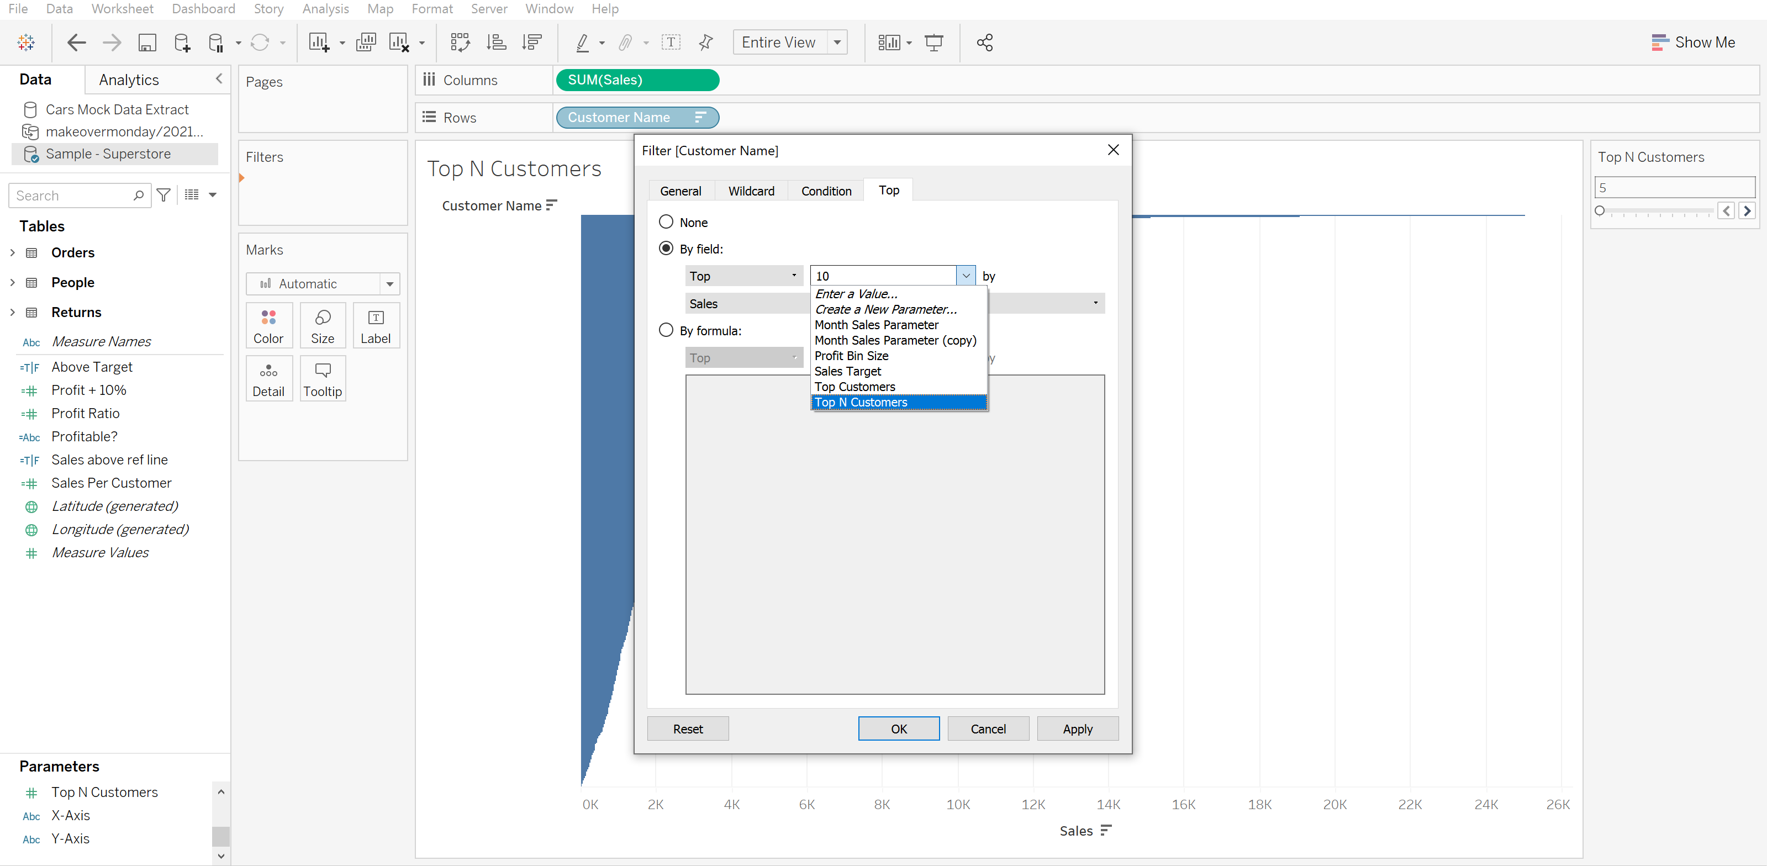Open the aggregation dropdown right of Sales field
1767x866 pixels.
point(1095,303)
